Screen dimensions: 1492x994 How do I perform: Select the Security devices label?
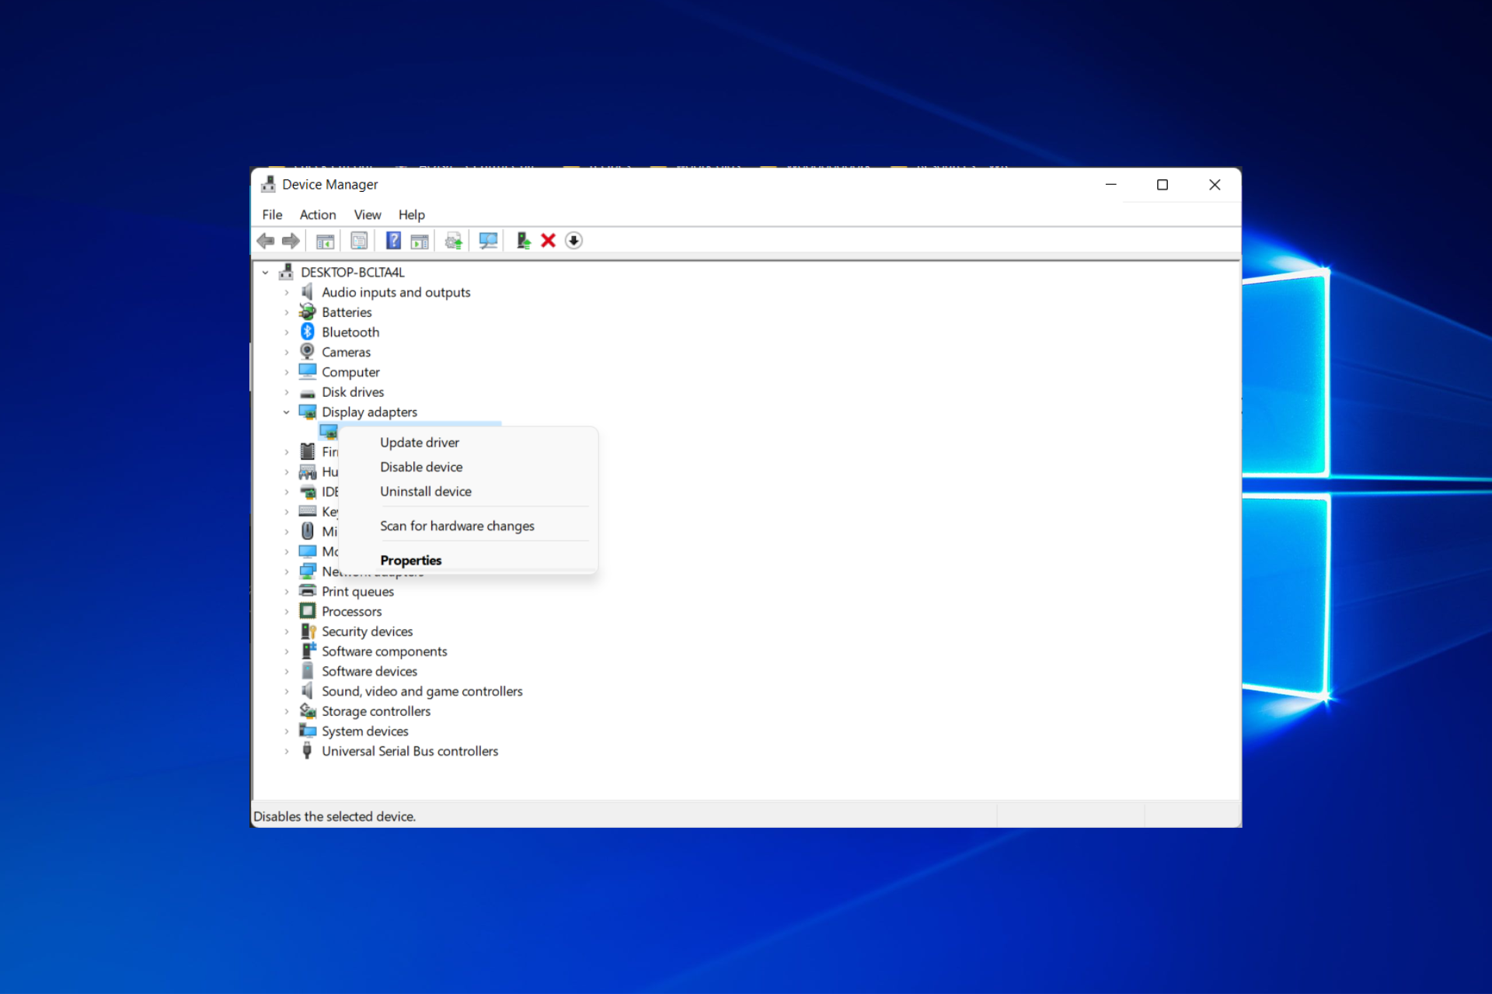pos(368,631)
